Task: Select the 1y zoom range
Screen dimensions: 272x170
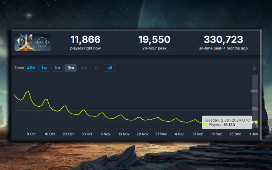Action: pyautogui.click(x=97, y=68)
